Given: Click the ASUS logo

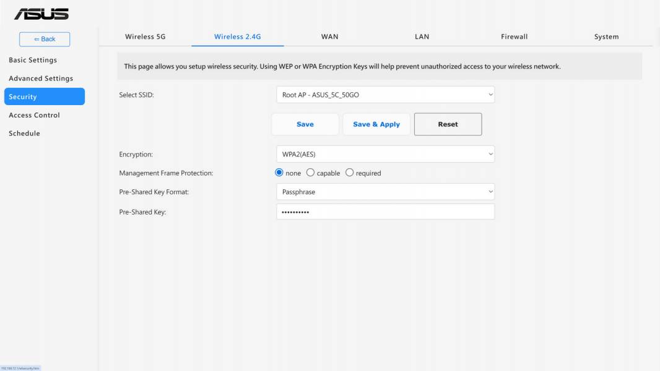Looking at the screenshot, I should tap(41, 14).
